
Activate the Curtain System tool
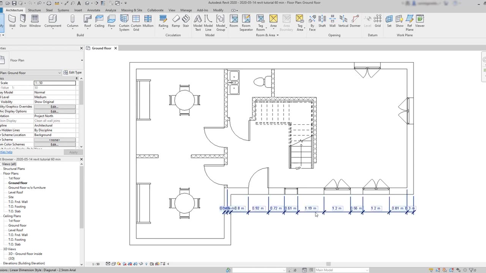pyautogui.click(x=124, y=23)
